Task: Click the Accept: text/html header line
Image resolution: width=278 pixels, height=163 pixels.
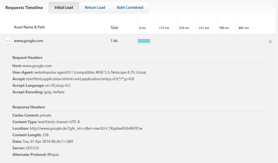Action: [73, 79]
